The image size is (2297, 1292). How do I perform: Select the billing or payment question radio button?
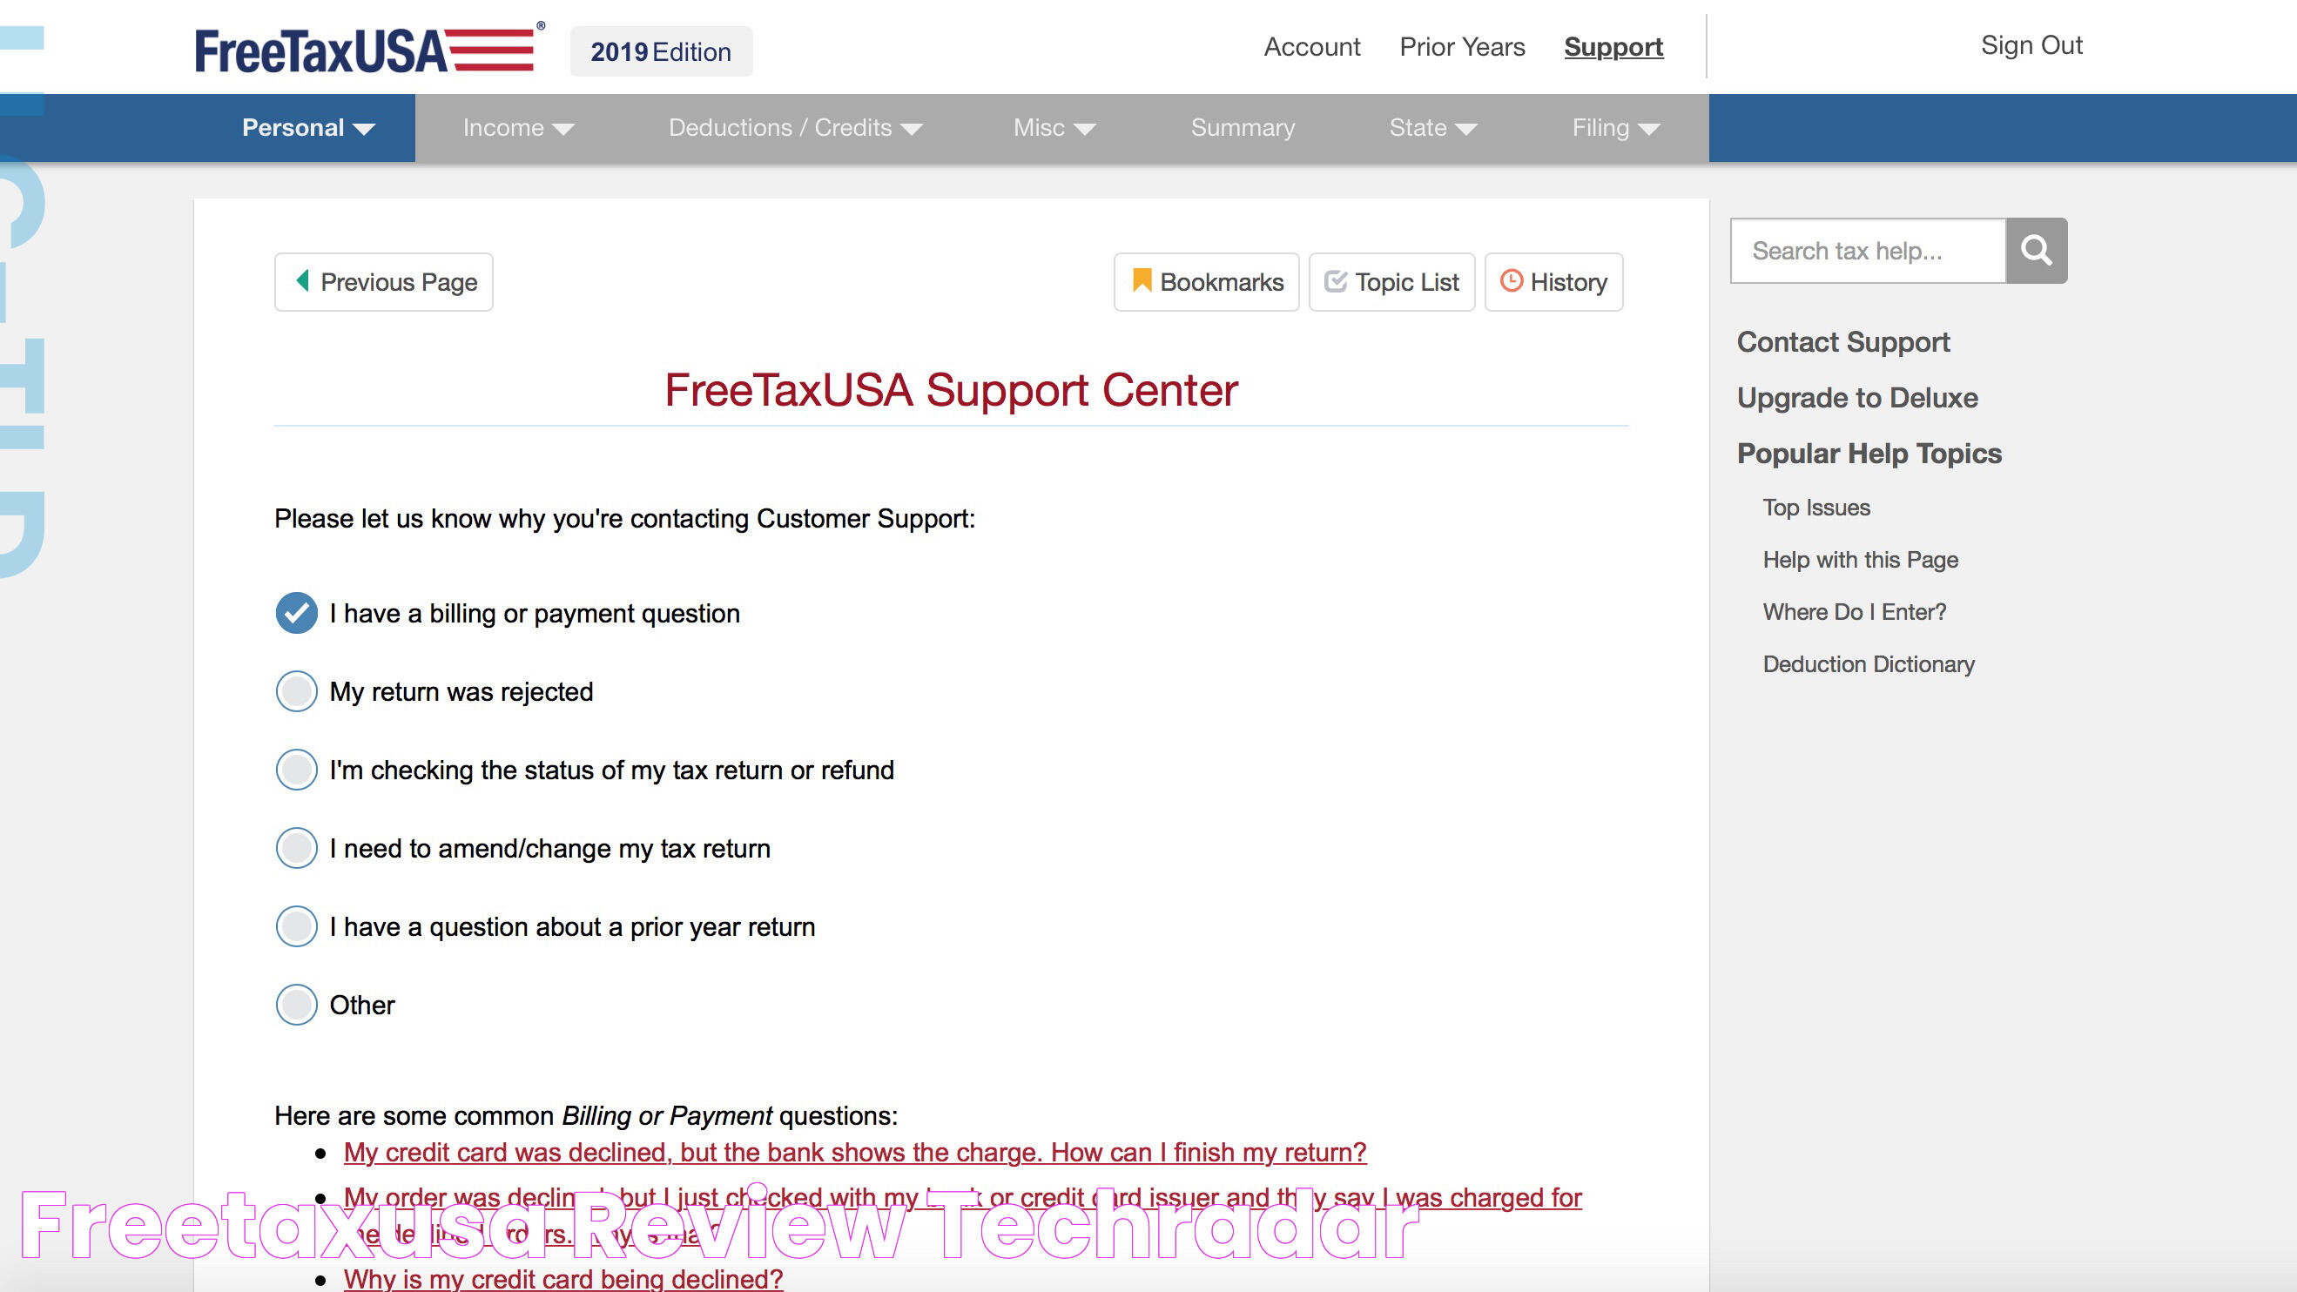click(297, 612)
